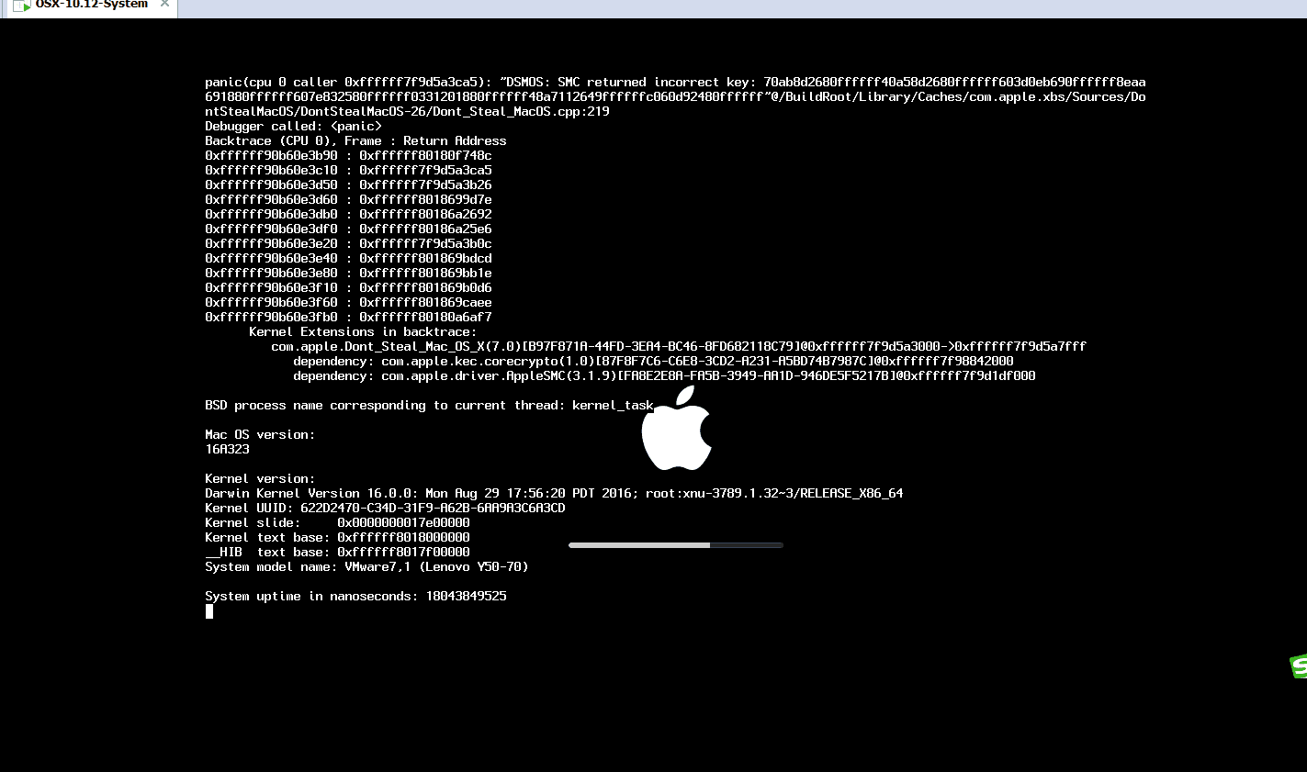Click backtrace row with return address 0xffffff8018699d7e

click(x=348, y=199)
